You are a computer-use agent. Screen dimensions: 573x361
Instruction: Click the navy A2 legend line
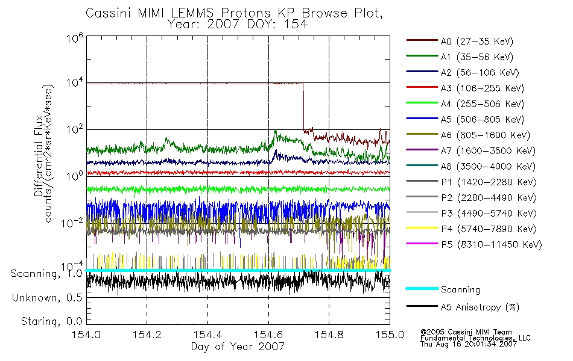(x=422, y=72)
